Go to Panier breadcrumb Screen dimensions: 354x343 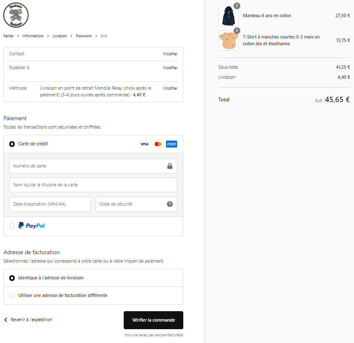click(8, 36)
